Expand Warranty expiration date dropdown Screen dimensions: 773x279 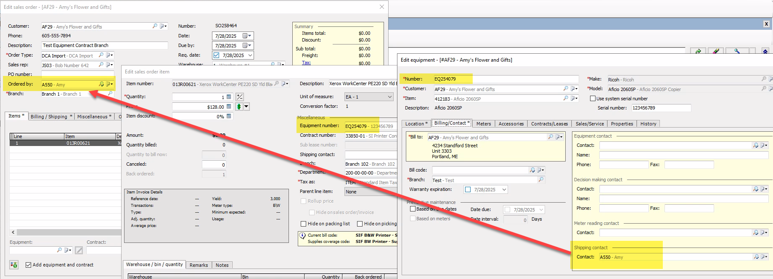[x=504, y=190]
